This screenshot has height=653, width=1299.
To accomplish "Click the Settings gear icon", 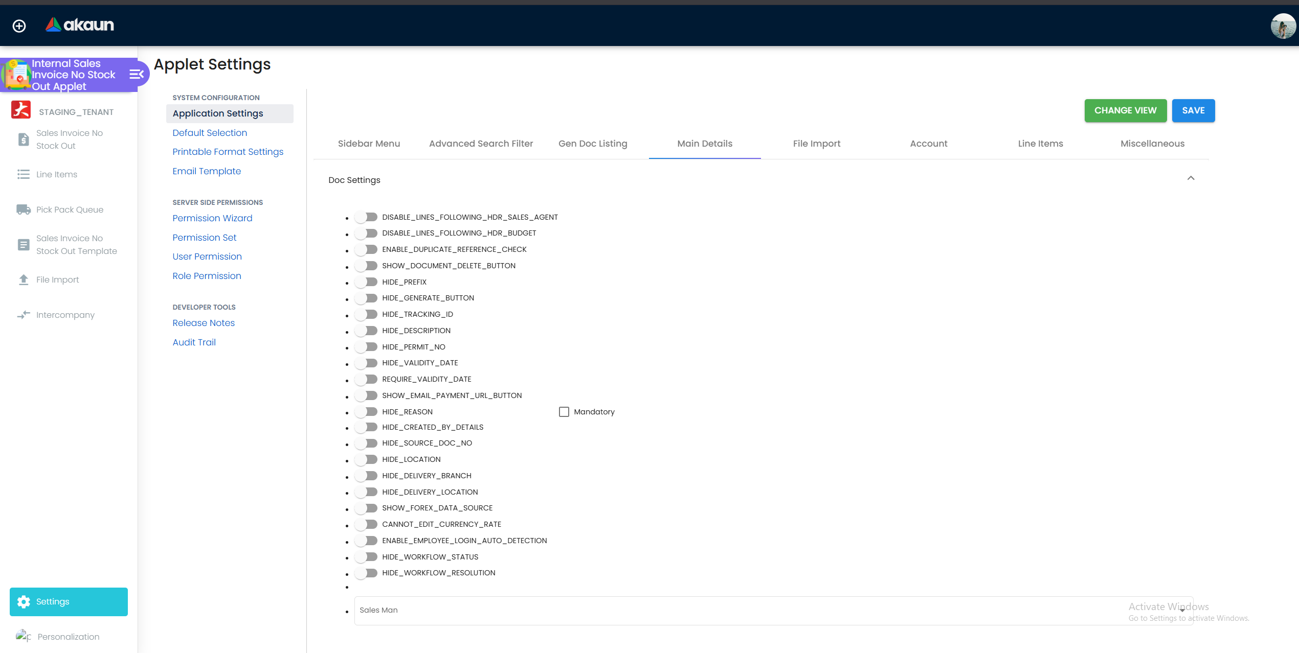I will pyautogui.click(x=24, y=602).
